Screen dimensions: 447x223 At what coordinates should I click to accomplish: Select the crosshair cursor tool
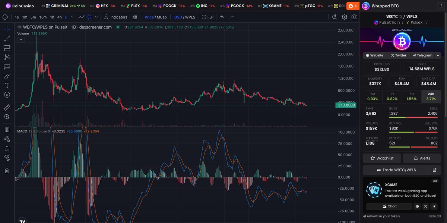coord(7,29)
